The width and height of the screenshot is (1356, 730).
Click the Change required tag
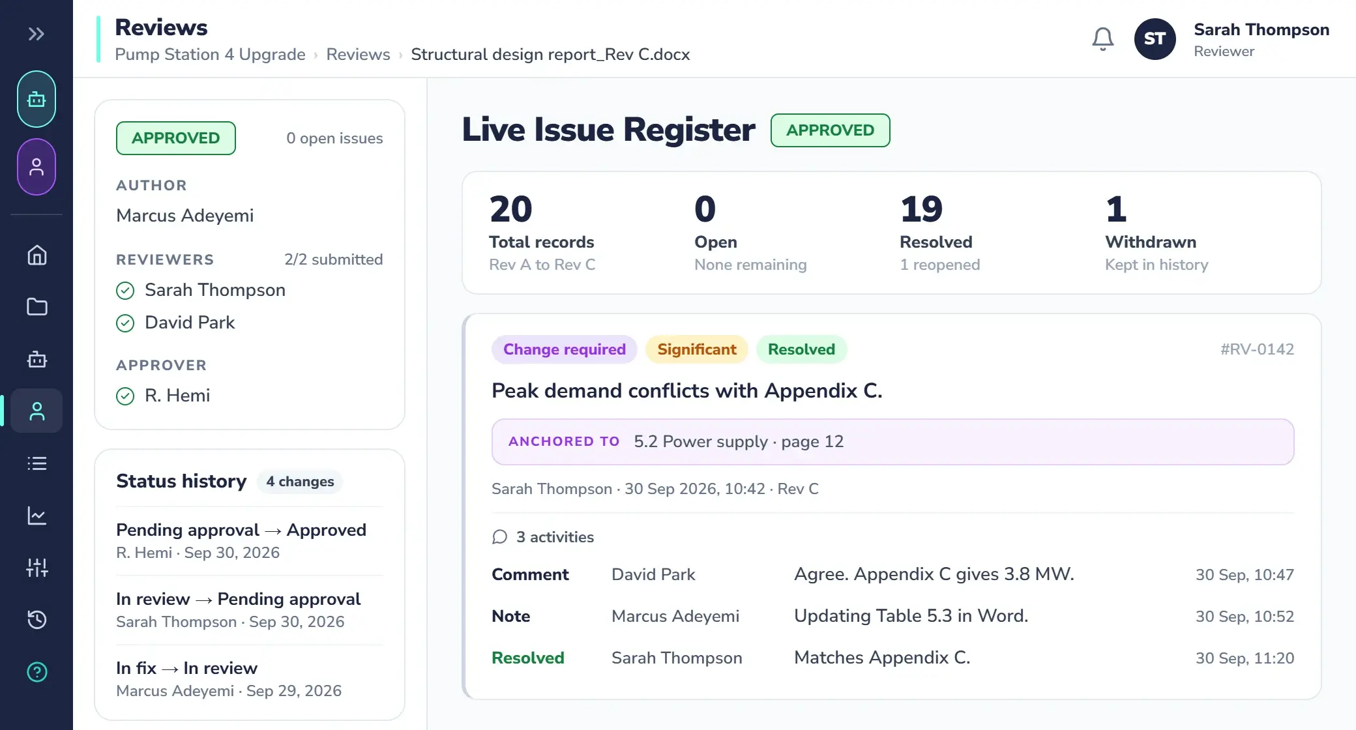pyautogui.click(x=565, y=349)
